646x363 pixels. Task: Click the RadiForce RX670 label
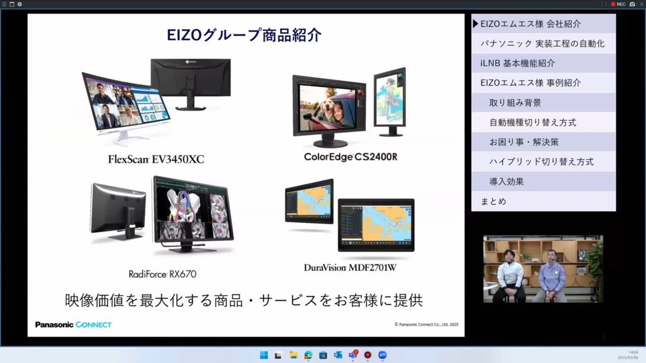pos(163,274)
